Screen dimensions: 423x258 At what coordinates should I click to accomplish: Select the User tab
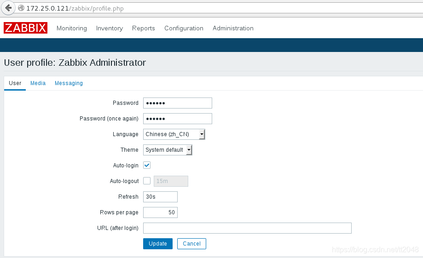click(15, 83)
